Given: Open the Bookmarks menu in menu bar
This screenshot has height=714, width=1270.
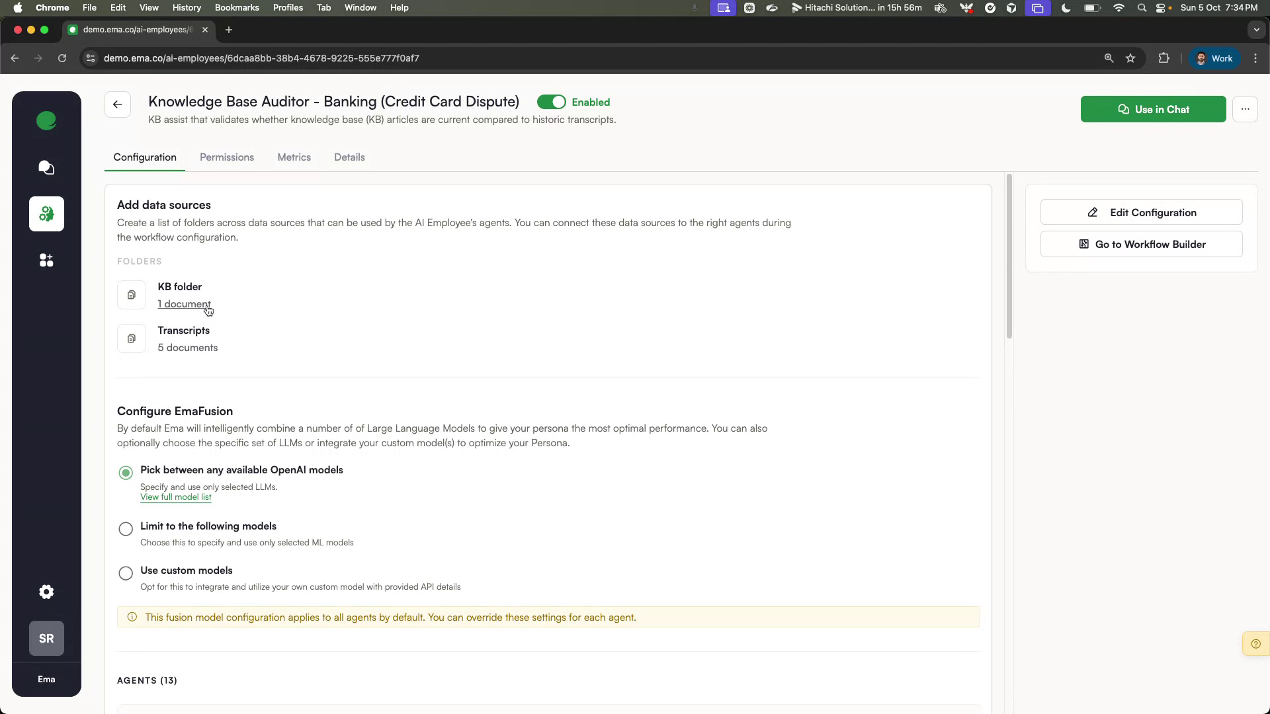Looking at the screenshot, I should [x=237, y=7].
